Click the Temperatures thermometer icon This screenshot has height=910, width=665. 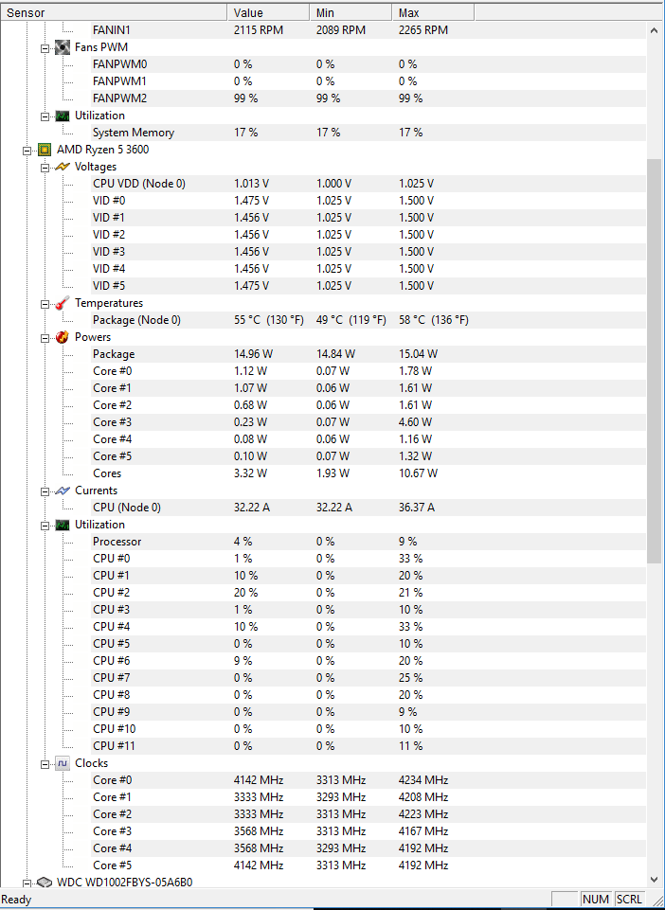63,303
